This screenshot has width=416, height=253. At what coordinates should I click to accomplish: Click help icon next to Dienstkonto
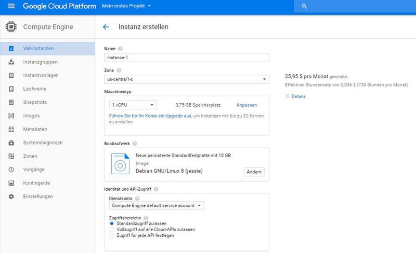point(137,199)
